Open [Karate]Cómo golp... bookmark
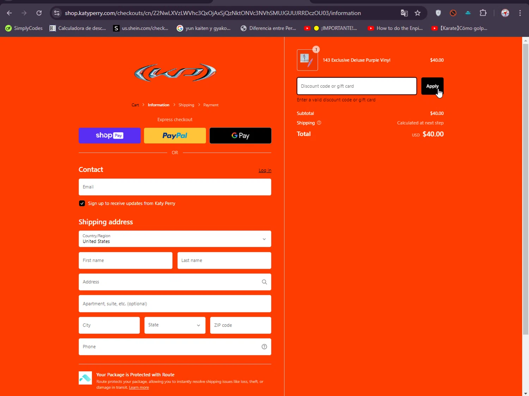Viewport: 529px width, 396px height. 459,28
